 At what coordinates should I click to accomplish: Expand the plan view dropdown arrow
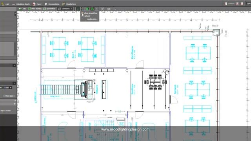82,9
